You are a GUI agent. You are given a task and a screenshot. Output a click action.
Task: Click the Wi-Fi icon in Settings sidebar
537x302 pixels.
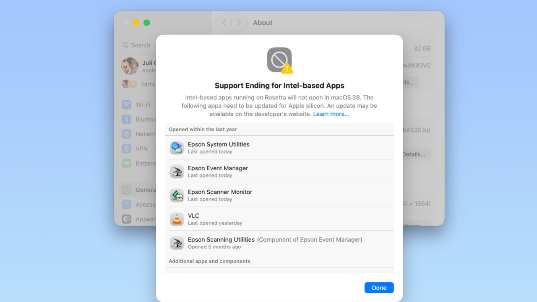pos(126,104)
